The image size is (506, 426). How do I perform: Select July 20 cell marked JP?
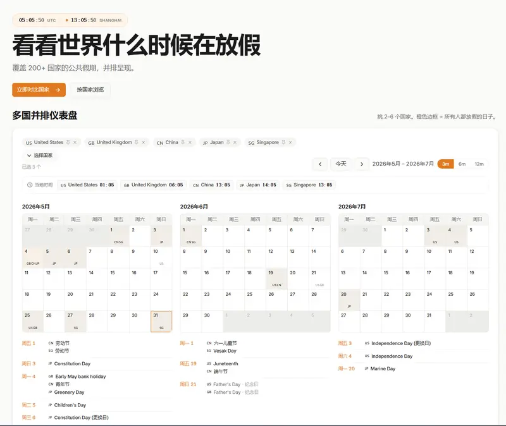349,300
